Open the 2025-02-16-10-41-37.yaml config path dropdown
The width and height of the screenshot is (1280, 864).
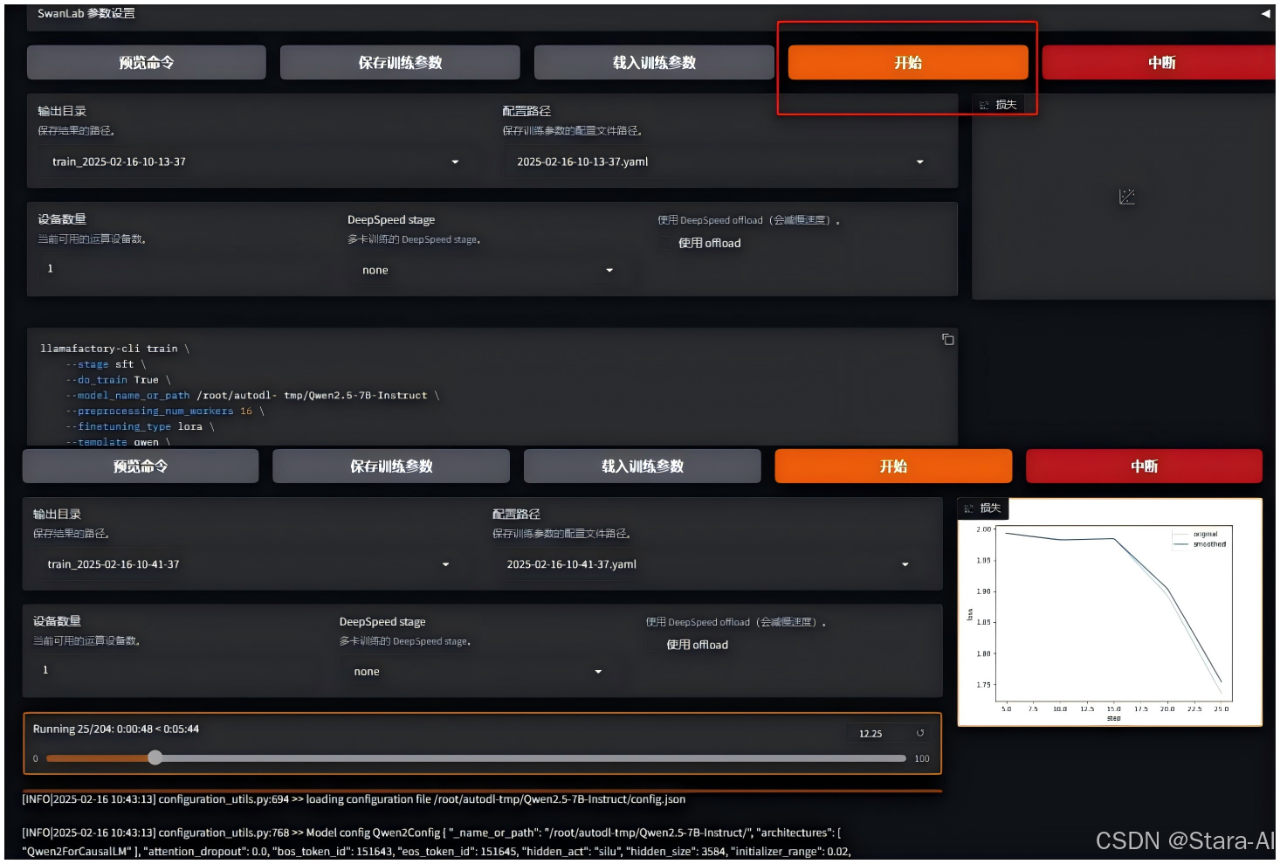pyautogui.click(x=707, y=564)
